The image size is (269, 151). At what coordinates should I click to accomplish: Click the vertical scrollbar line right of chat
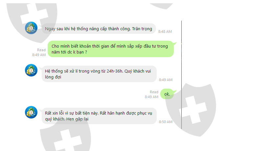point(181,75)
